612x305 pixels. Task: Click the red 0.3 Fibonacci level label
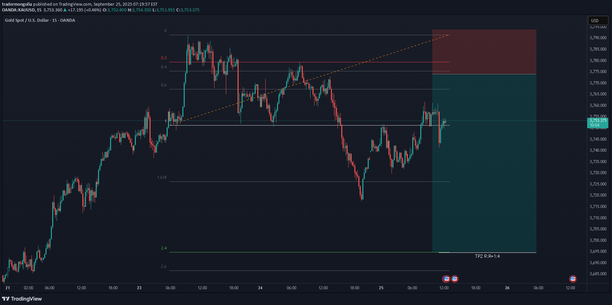[x=164, y=58]
